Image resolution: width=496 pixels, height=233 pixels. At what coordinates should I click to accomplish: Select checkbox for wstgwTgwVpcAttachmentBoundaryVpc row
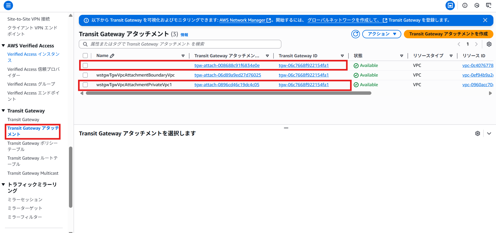click(85, 75)
